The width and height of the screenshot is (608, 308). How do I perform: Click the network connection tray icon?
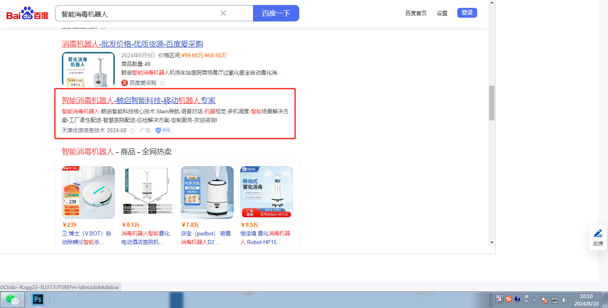pyautogui.click(x=554, y=300)
